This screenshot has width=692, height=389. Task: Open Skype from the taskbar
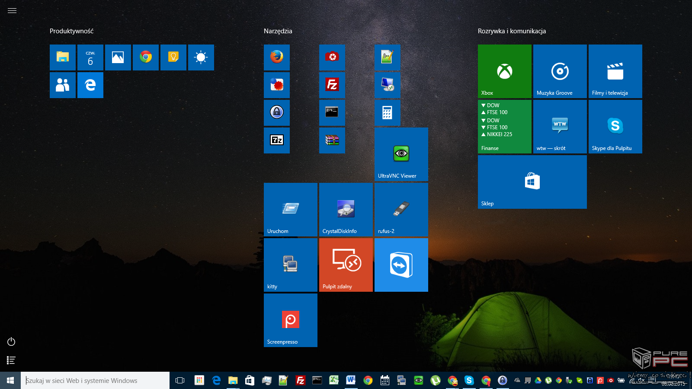[x=469, y=380]
